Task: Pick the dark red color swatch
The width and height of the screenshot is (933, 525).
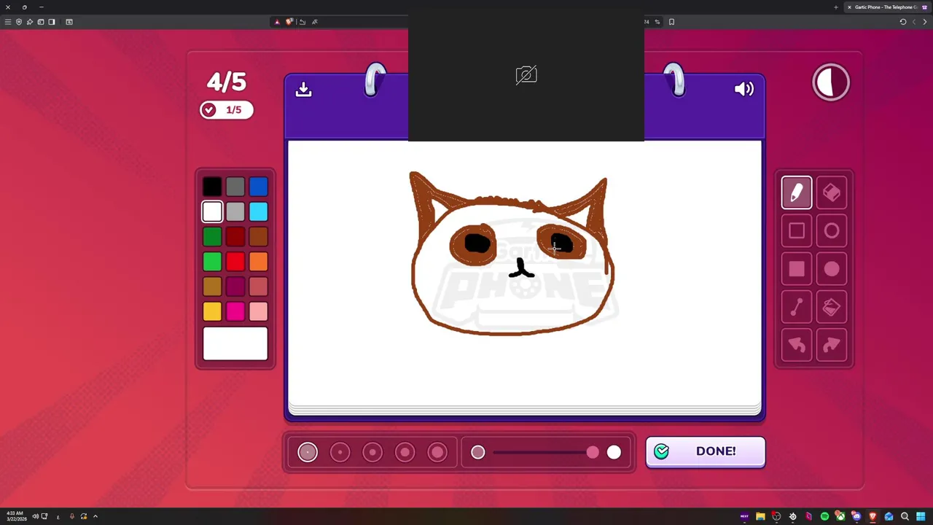Action: coord(235,237)
